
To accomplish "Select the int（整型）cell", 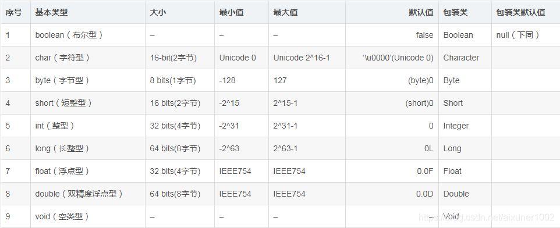I will click(87, 126).
